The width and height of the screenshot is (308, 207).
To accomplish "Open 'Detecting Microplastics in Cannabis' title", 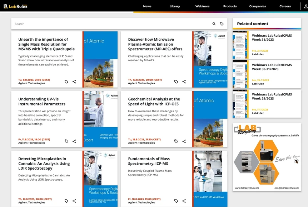I will point(44,164).
